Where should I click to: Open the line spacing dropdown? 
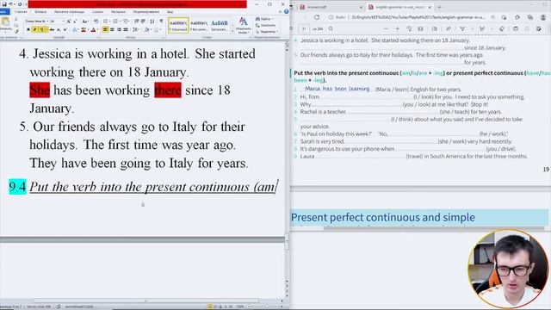pos(136,29)
